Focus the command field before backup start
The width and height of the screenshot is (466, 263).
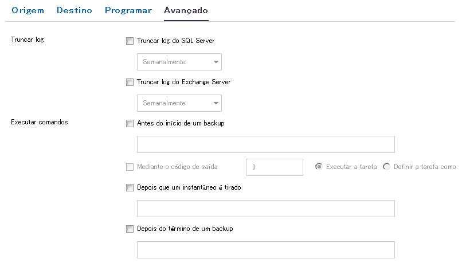tap(266, 144)
